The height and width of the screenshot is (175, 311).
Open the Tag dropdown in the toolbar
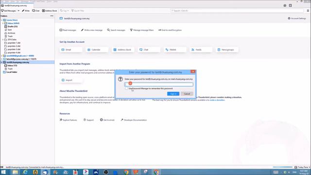(65, 11)
